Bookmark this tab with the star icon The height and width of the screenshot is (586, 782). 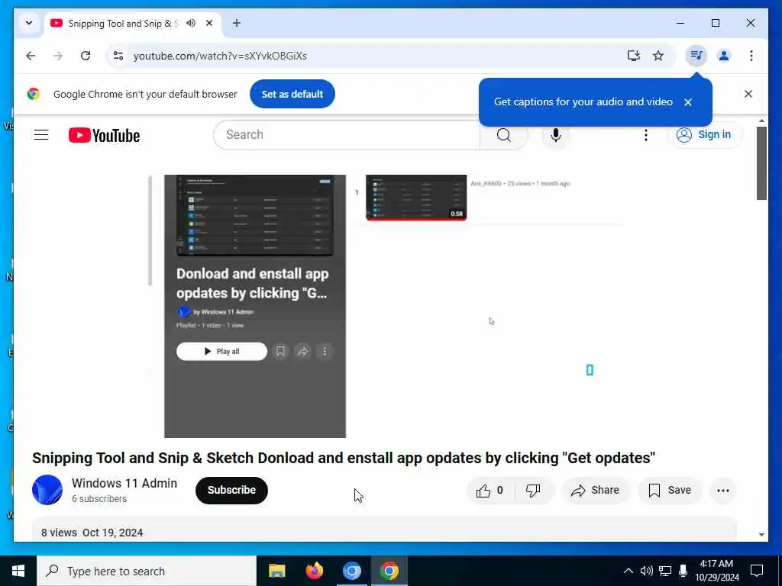658,56
